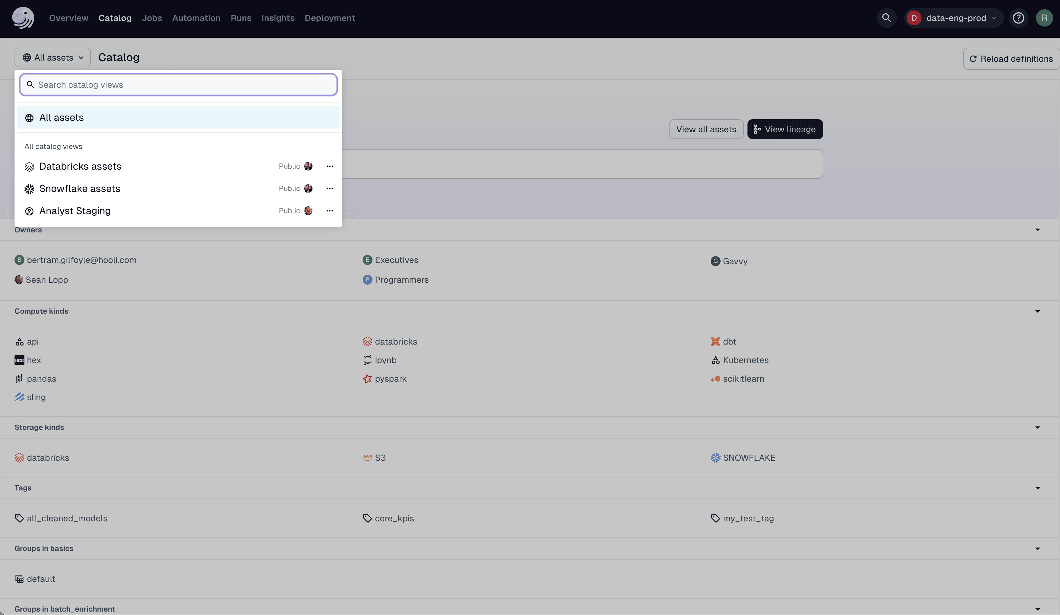Select the dbt compute kind icon

(715, 341)
